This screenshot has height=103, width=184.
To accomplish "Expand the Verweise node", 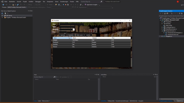I will tap(162, 23).
